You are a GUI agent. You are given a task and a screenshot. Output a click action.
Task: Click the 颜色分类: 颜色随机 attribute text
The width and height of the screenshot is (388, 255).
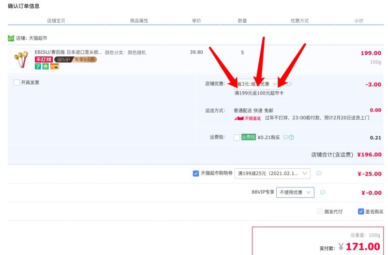coord(125,53)
